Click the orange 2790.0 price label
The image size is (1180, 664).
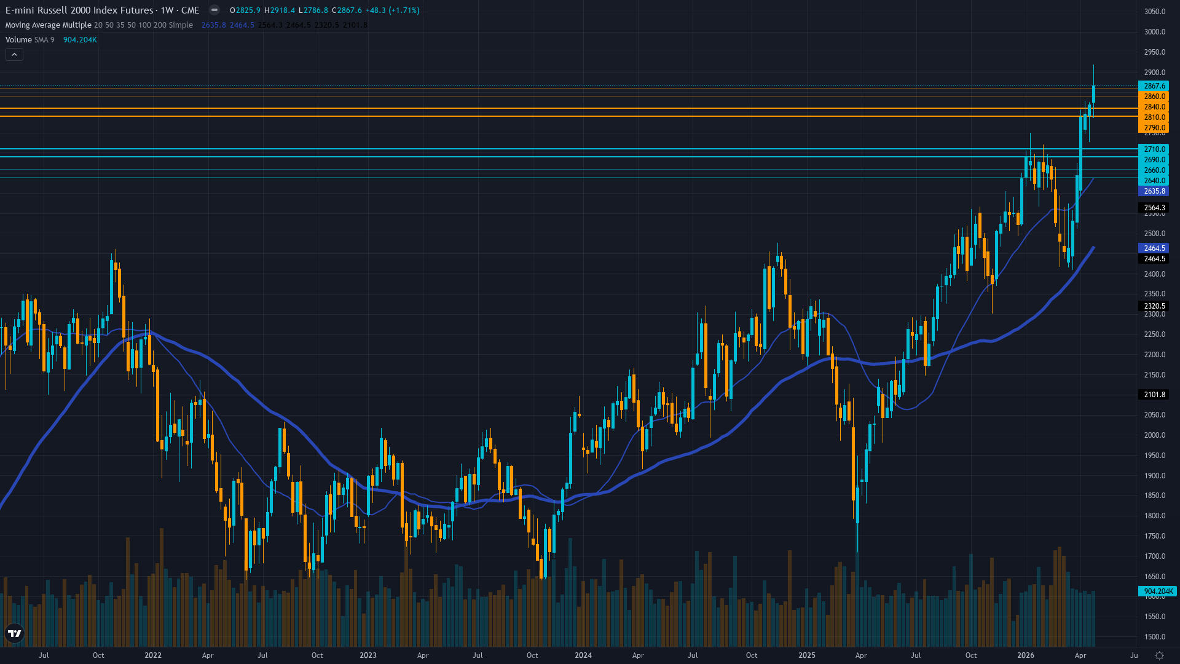(1154, 128)
